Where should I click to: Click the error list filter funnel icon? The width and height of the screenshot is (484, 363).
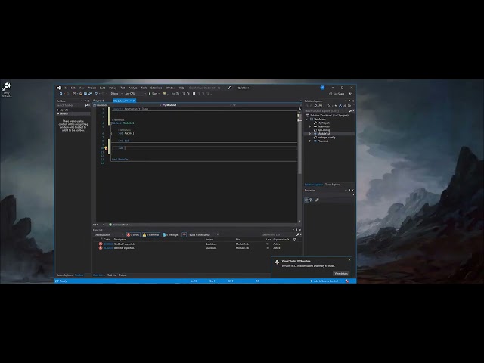coord(294,240)
